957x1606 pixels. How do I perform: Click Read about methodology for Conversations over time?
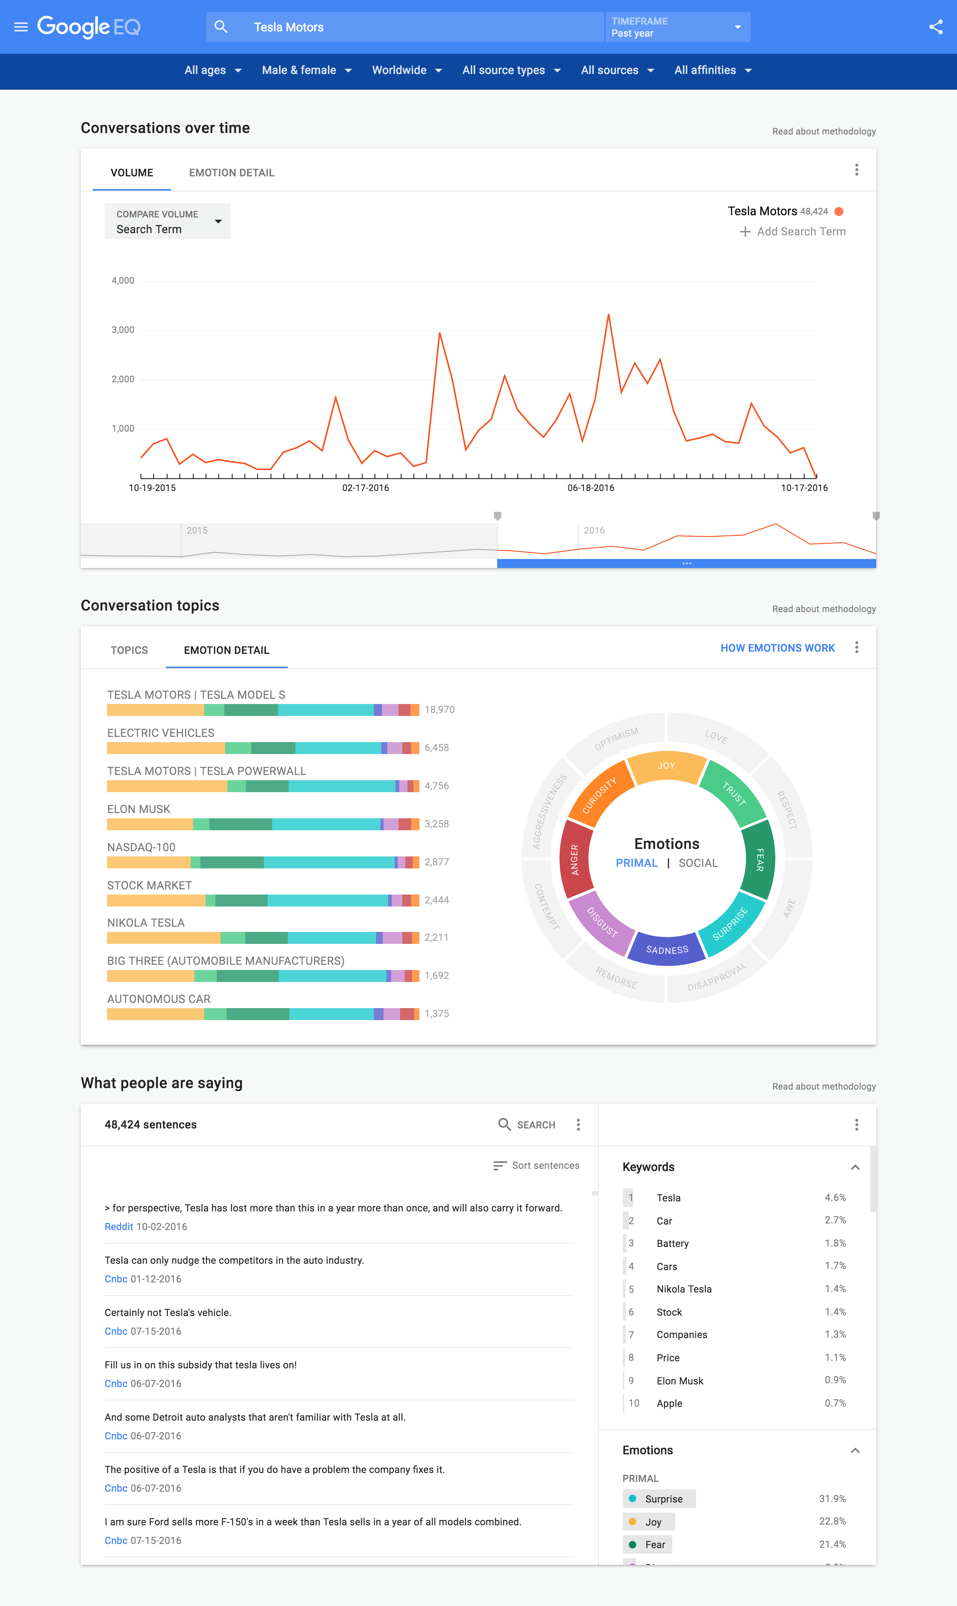(824, 132)
